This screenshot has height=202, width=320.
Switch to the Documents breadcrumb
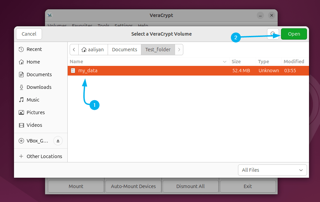(x=124, y=49)
